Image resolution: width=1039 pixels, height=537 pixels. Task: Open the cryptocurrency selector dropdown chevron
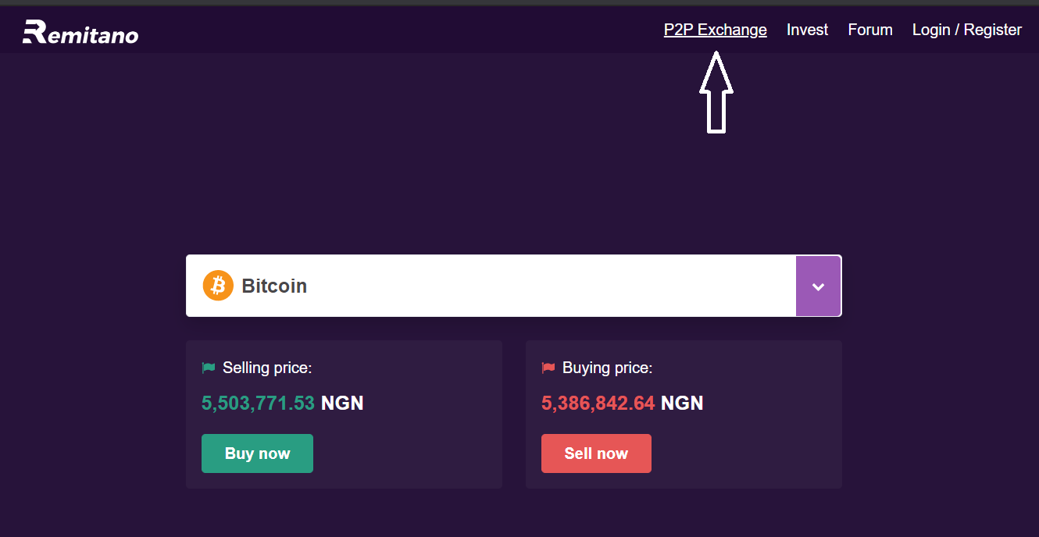(x=818, y=286)
